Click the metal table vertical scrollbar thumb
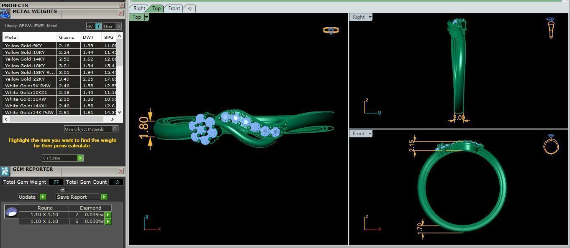Viewport: 570px width, 248px height. coord(120,53)
